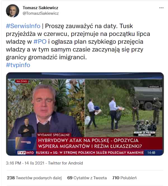
Task: Open the #tvpinfo hashtag
Action: (x=18, y=65)
